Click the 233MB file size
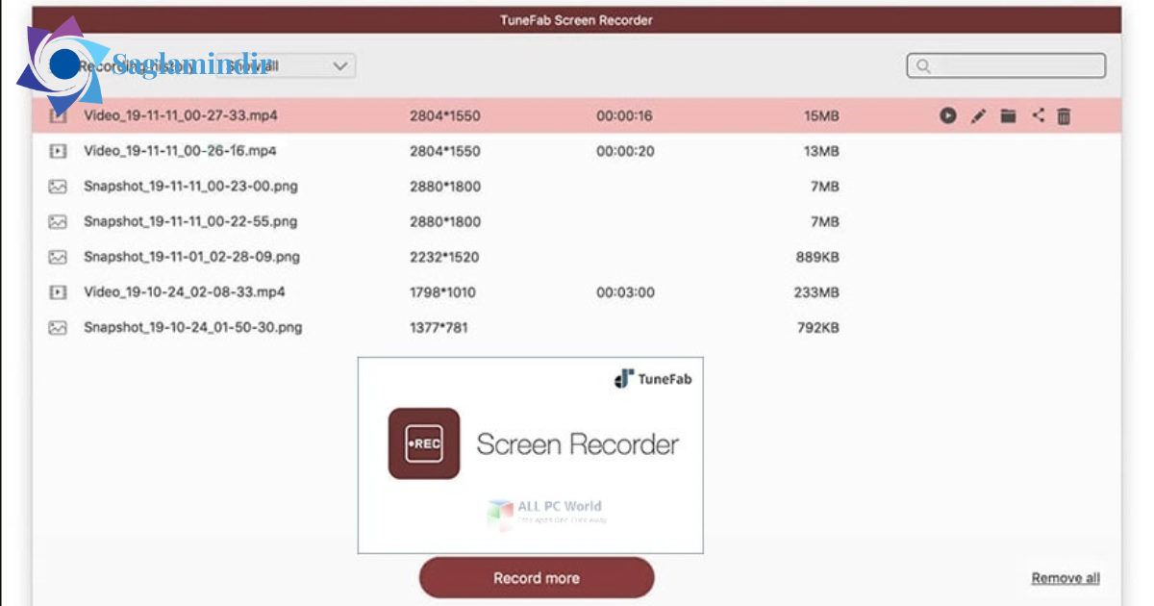 [x=816, y=292]
